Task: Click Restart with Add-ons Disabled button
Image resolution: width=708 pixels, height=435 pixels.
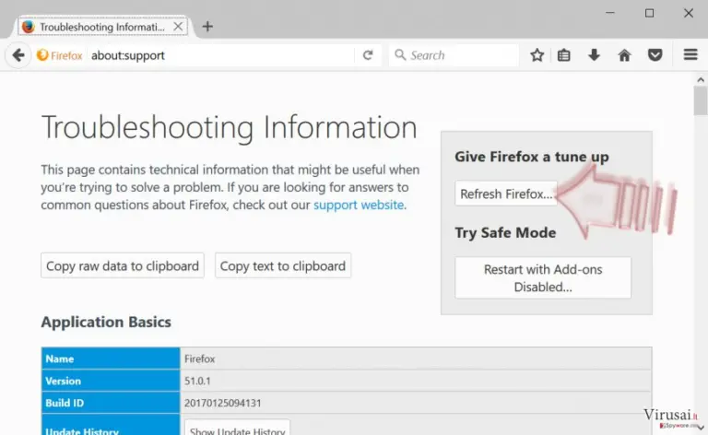Action: pos(543,278)
